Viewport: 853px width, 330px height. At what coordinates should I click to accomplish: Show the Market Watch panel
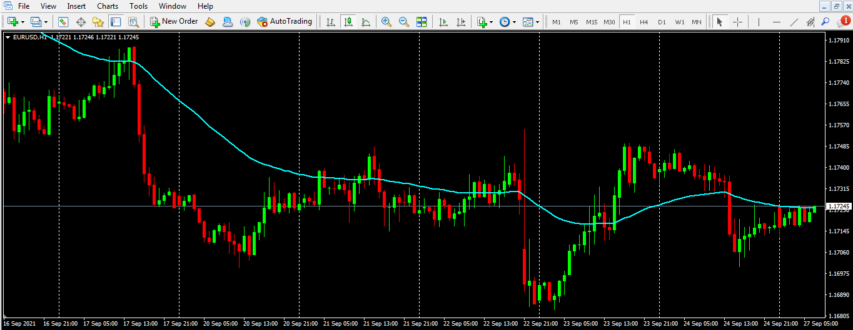63,22
